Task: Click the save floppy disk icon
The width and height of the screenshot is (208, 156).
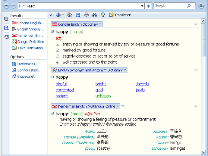Action: 78,15
